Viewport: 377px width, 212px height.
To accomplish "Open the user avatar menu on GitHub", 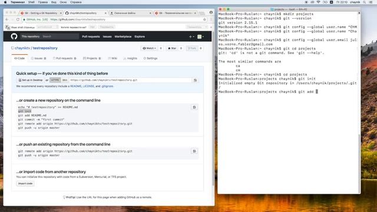I will 200,37.
